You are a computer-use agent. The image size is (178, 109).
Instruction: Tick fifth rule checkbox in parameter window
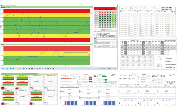coord(165,63)
